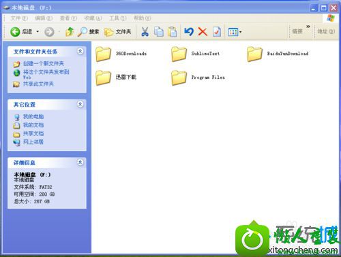Click the Program Files folder name text
Image resolution: width=341 pixels, height=257 pixels.
pyautogui.click(x=208, y=78)
